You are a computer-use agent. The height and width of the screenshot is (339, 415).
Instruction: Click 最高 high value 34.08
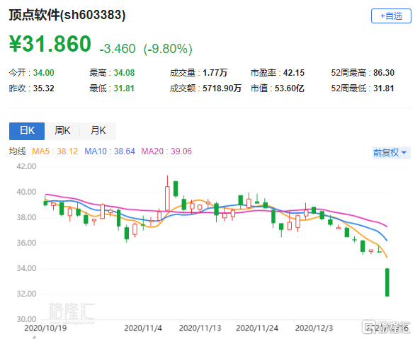coord(124,73)
